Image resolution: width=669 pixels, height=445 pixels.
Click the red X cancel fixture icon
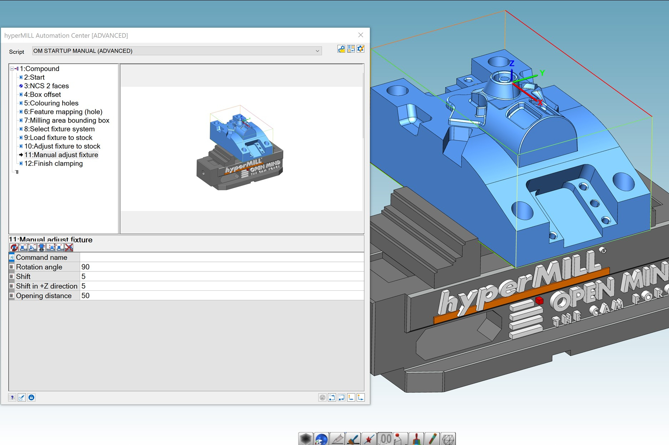pos(69,247)
